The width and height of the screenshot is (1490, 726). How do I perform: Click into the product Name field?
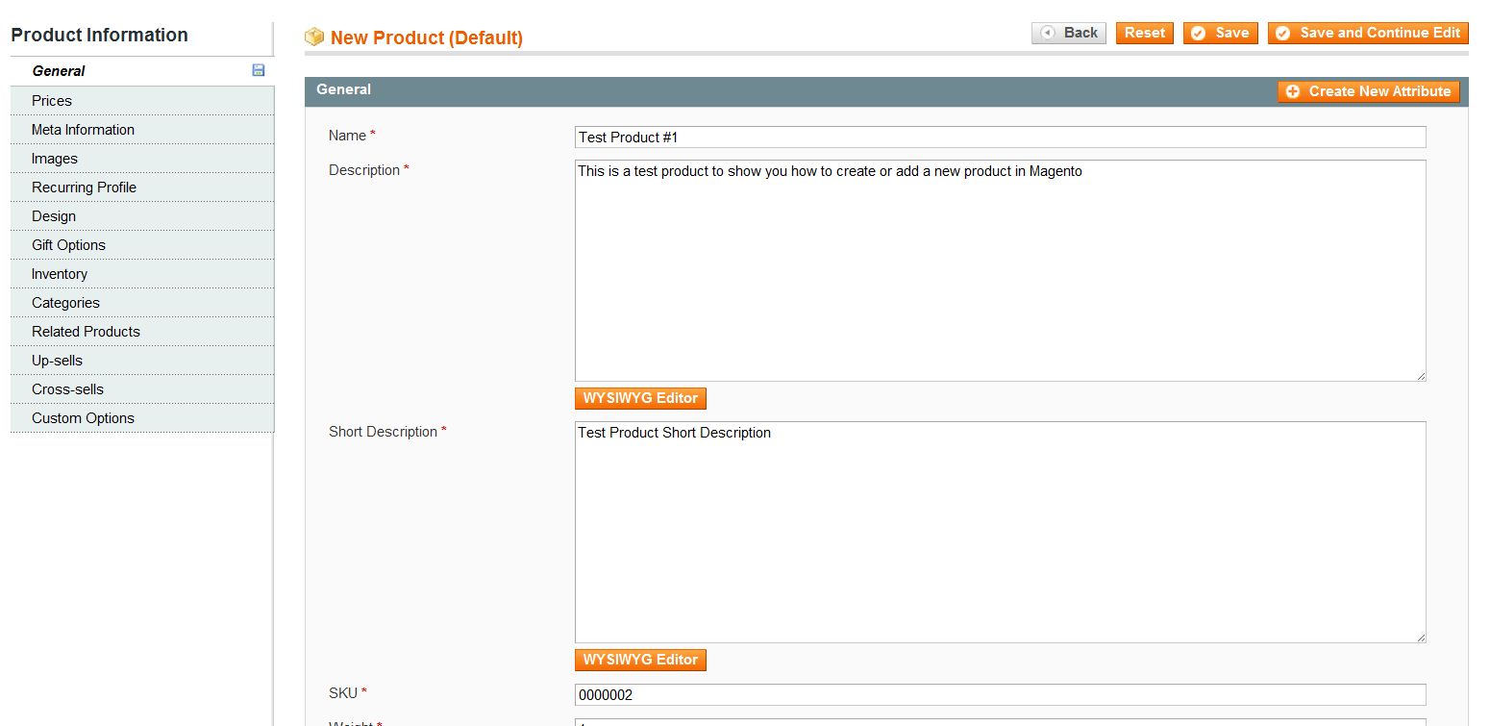1000,138
